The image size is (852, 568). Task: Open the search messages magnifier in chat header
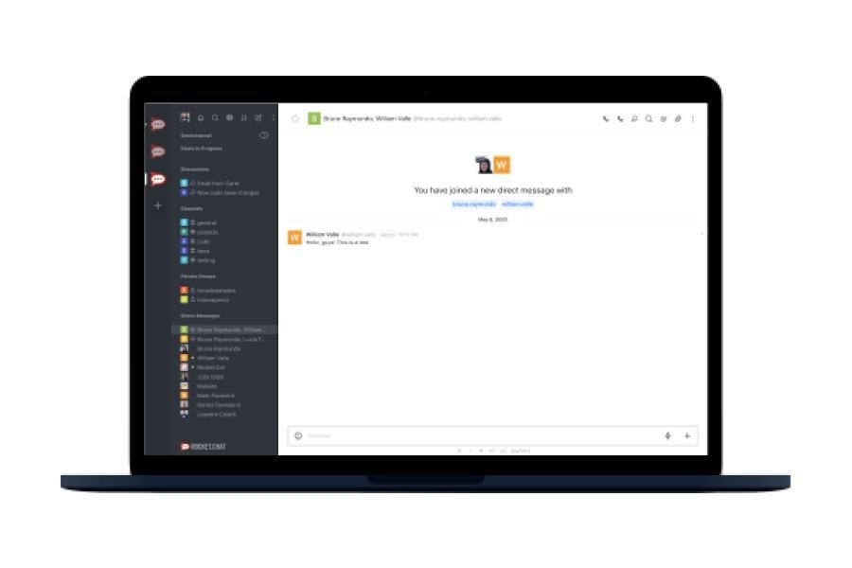[x=648, y=118]
